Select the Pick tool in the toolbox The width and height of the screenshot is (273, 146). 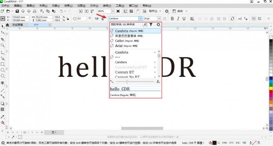click(2, 26)
